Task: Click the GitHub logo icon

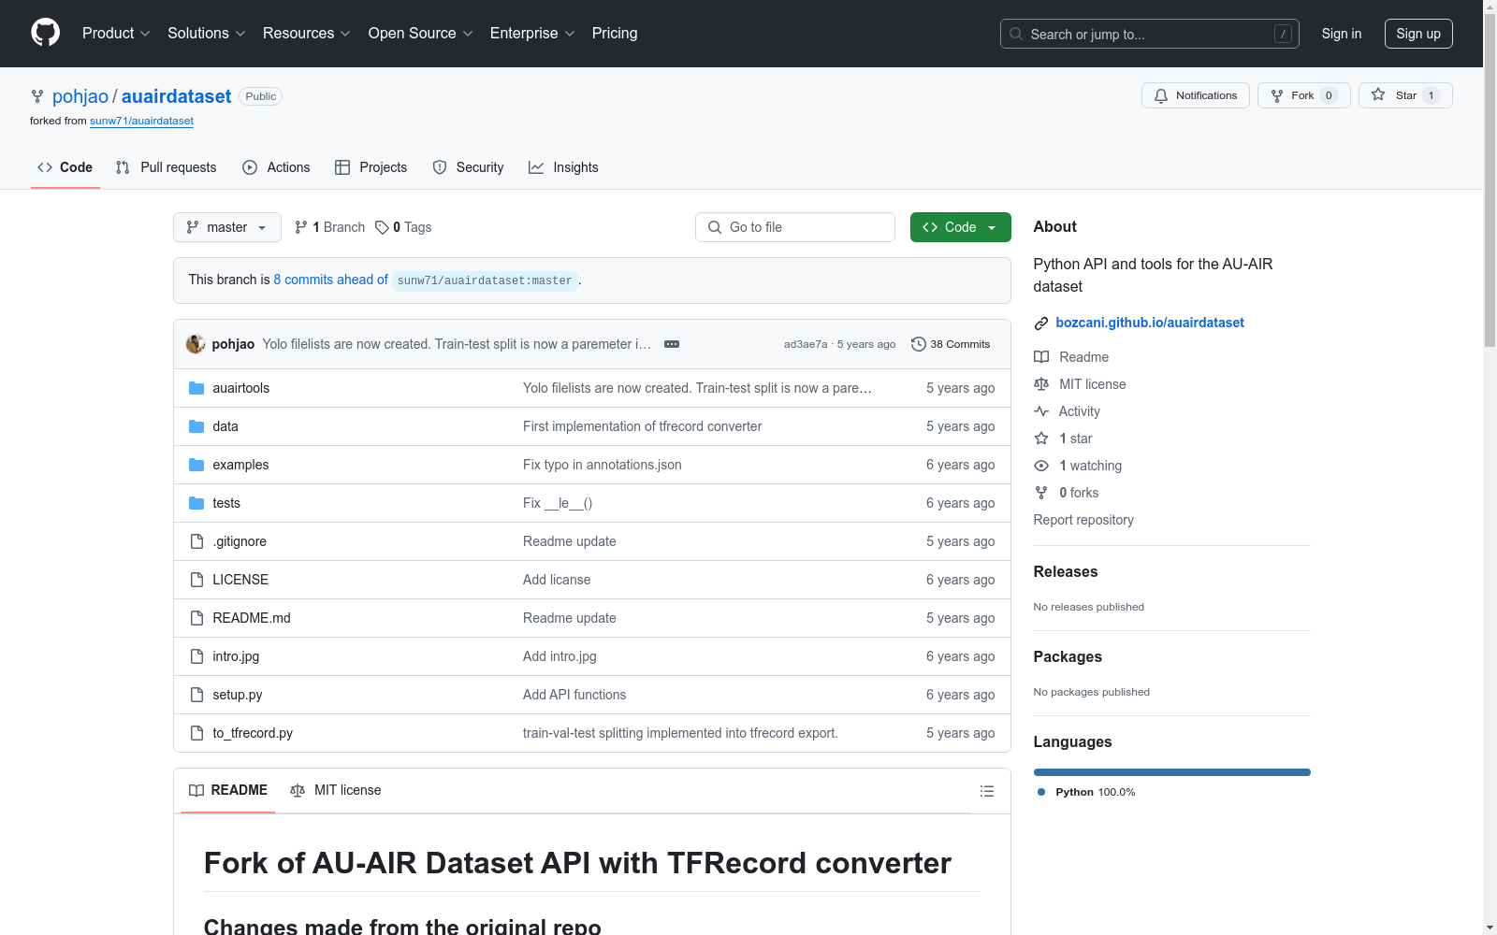Action: pos(45,33)
